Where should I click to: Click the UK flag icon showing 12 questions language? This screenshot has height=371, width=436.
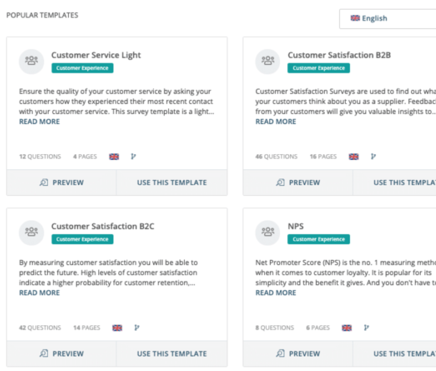click(114, 156)
